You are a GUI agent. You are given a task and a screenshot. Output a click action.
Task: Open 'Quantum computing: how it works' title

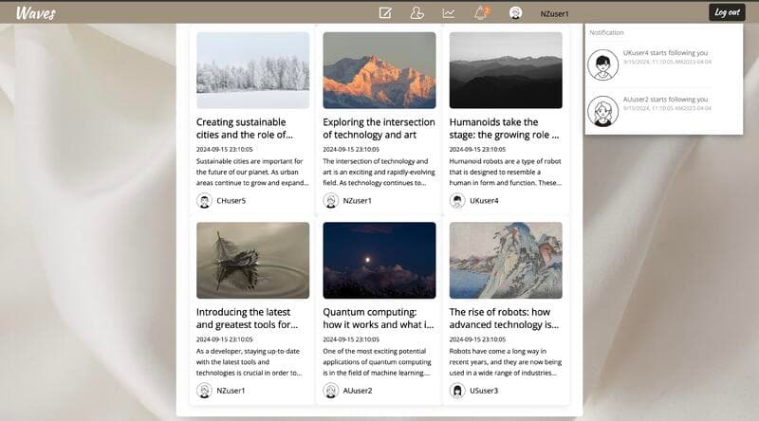pos(378,319)
